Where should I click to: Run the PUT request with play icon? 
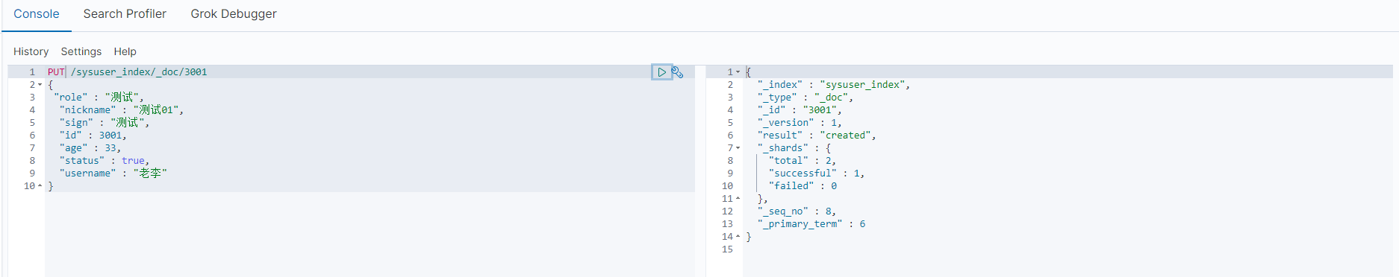[x=661, y=72]
